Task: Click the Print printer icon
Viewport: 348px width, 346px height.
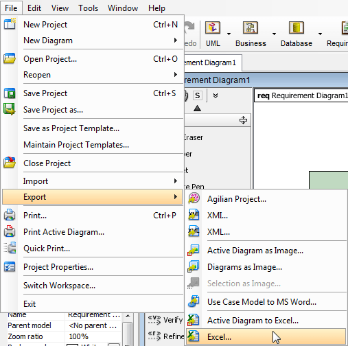Action: click(x=10, y=215)
